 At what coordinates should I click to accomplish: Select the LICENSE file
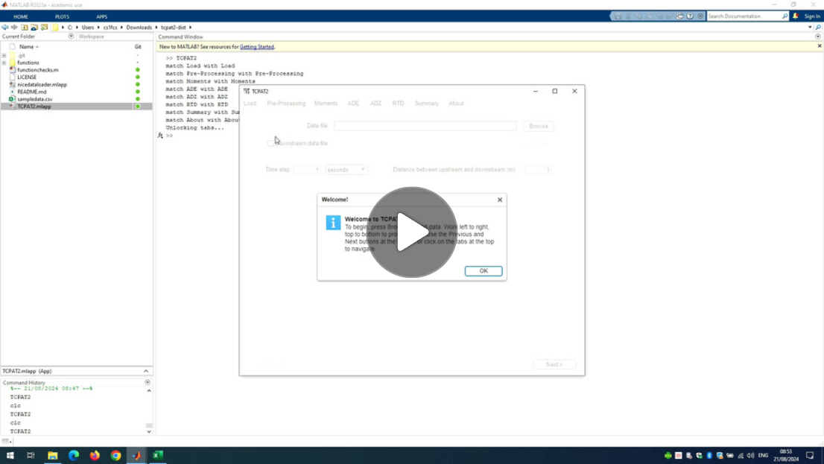tap(27, 77)
